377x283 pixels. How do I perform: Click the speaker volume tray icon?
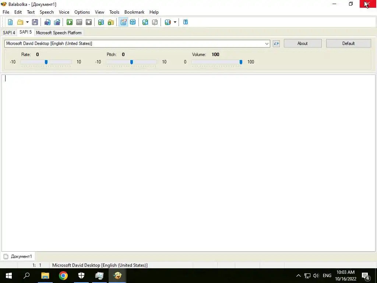(x=316, y=276)
